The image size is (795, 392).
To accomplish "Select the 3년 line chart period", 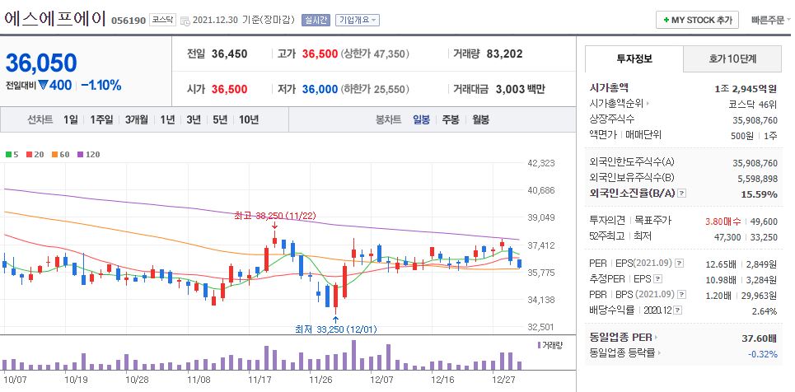I will click(x=194, y=120).
